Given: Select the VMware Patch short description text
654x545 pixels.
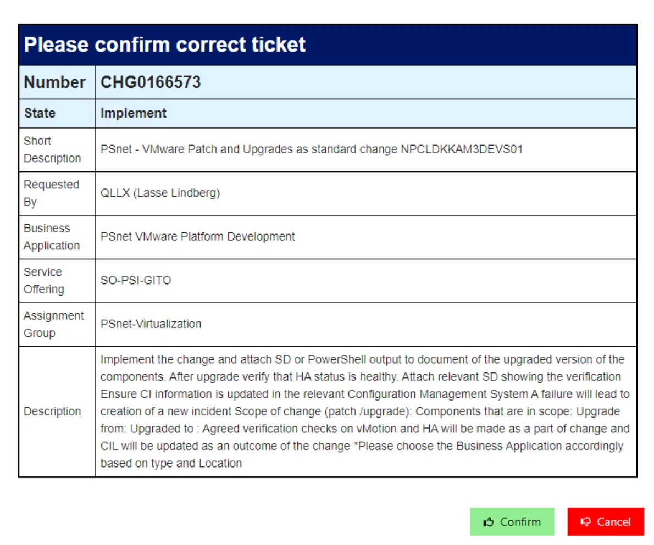Looking at the screenshot, I should 311,149.
